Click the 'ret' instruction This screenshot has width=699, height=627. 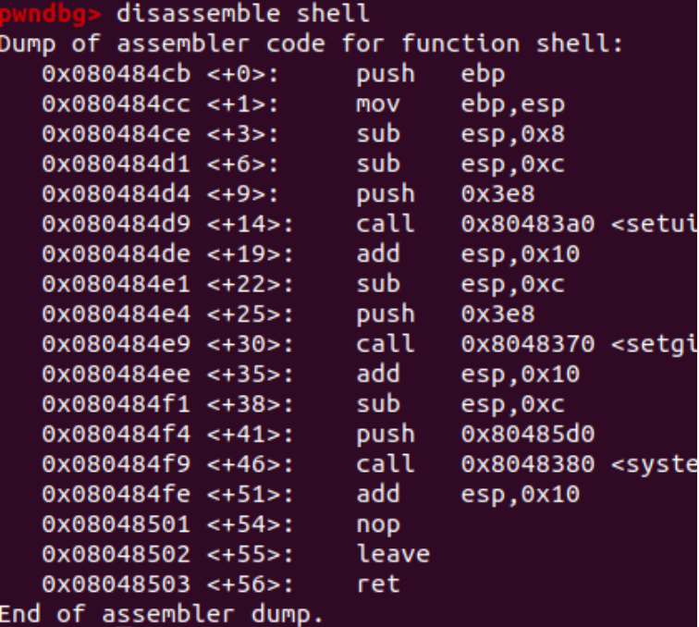point(378,584)
